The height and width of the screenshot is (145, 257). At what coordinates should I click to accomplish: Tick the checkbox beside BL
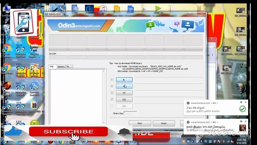tap(112, 80)
